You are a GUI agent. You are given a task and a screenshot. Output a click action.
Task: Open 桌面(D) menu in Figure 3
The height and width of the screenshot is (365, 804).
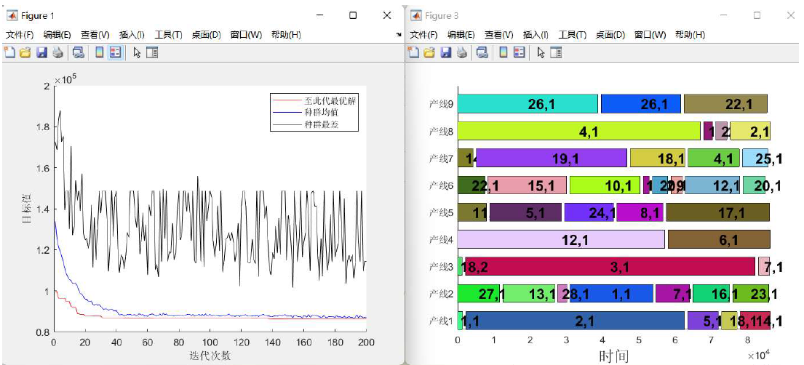(x=610, y=35)
